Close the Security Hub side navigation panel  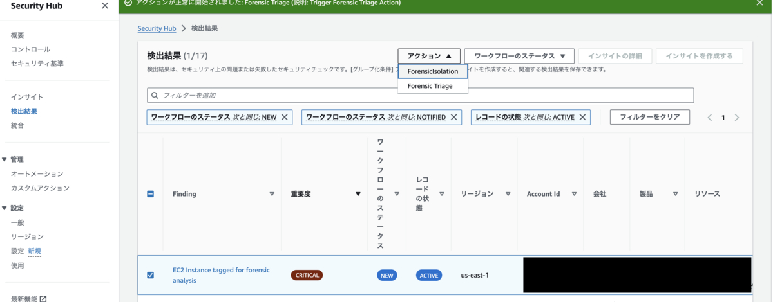105,6
